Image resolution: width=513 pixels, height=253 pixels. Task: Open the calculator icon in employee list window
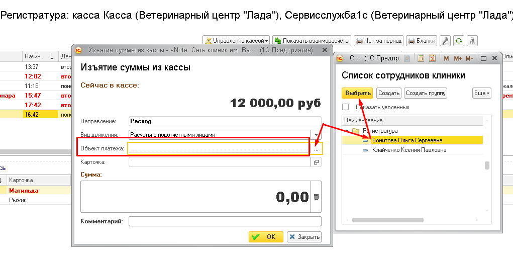[421, 58]
